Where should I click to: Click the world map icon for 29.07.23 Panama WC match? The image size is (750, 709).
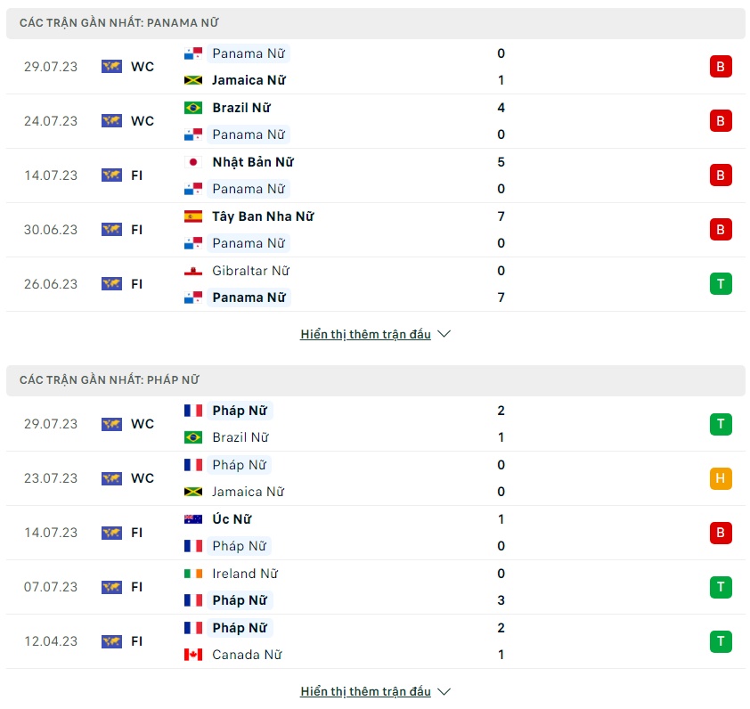pos(111,67)
